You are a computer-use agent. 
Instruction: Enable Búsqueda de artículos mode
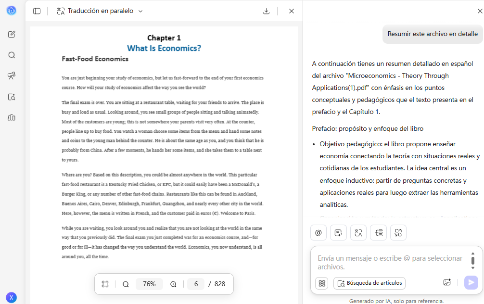[369, 283]
